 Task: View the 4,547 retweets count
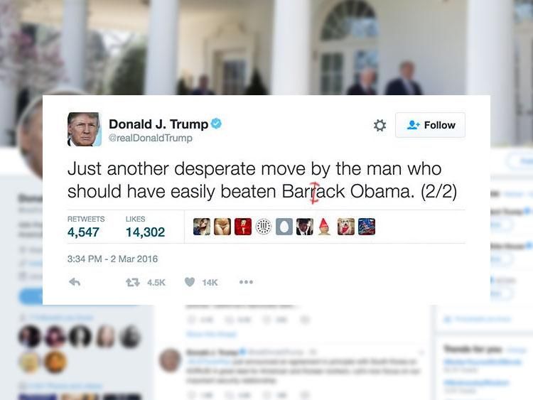pyautogui.click(x=83, y=232)
